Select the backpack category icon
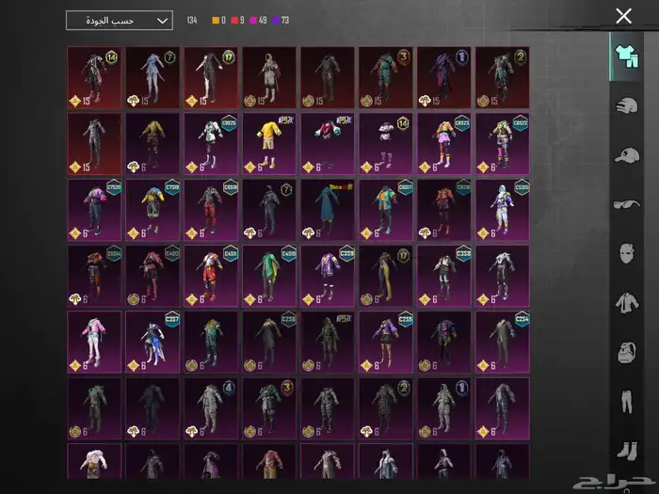 [x=623, y=352]
